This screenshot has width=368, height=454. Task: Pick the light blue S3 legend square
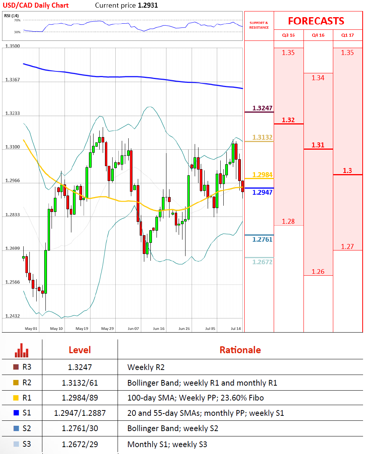[16, 444]
